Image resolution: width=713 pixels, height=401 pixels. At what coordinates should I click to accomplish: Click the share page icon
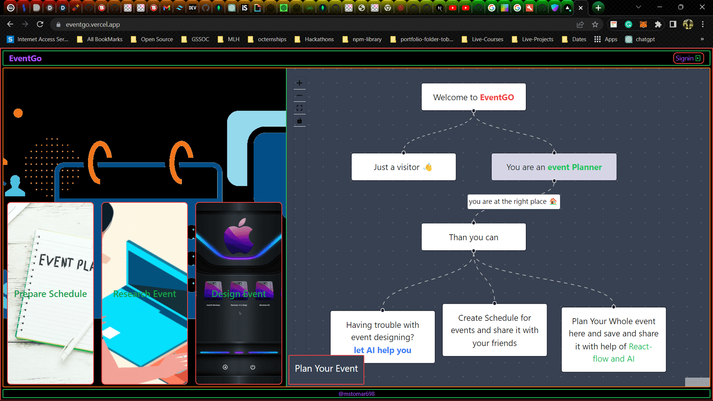coord(580,25)
